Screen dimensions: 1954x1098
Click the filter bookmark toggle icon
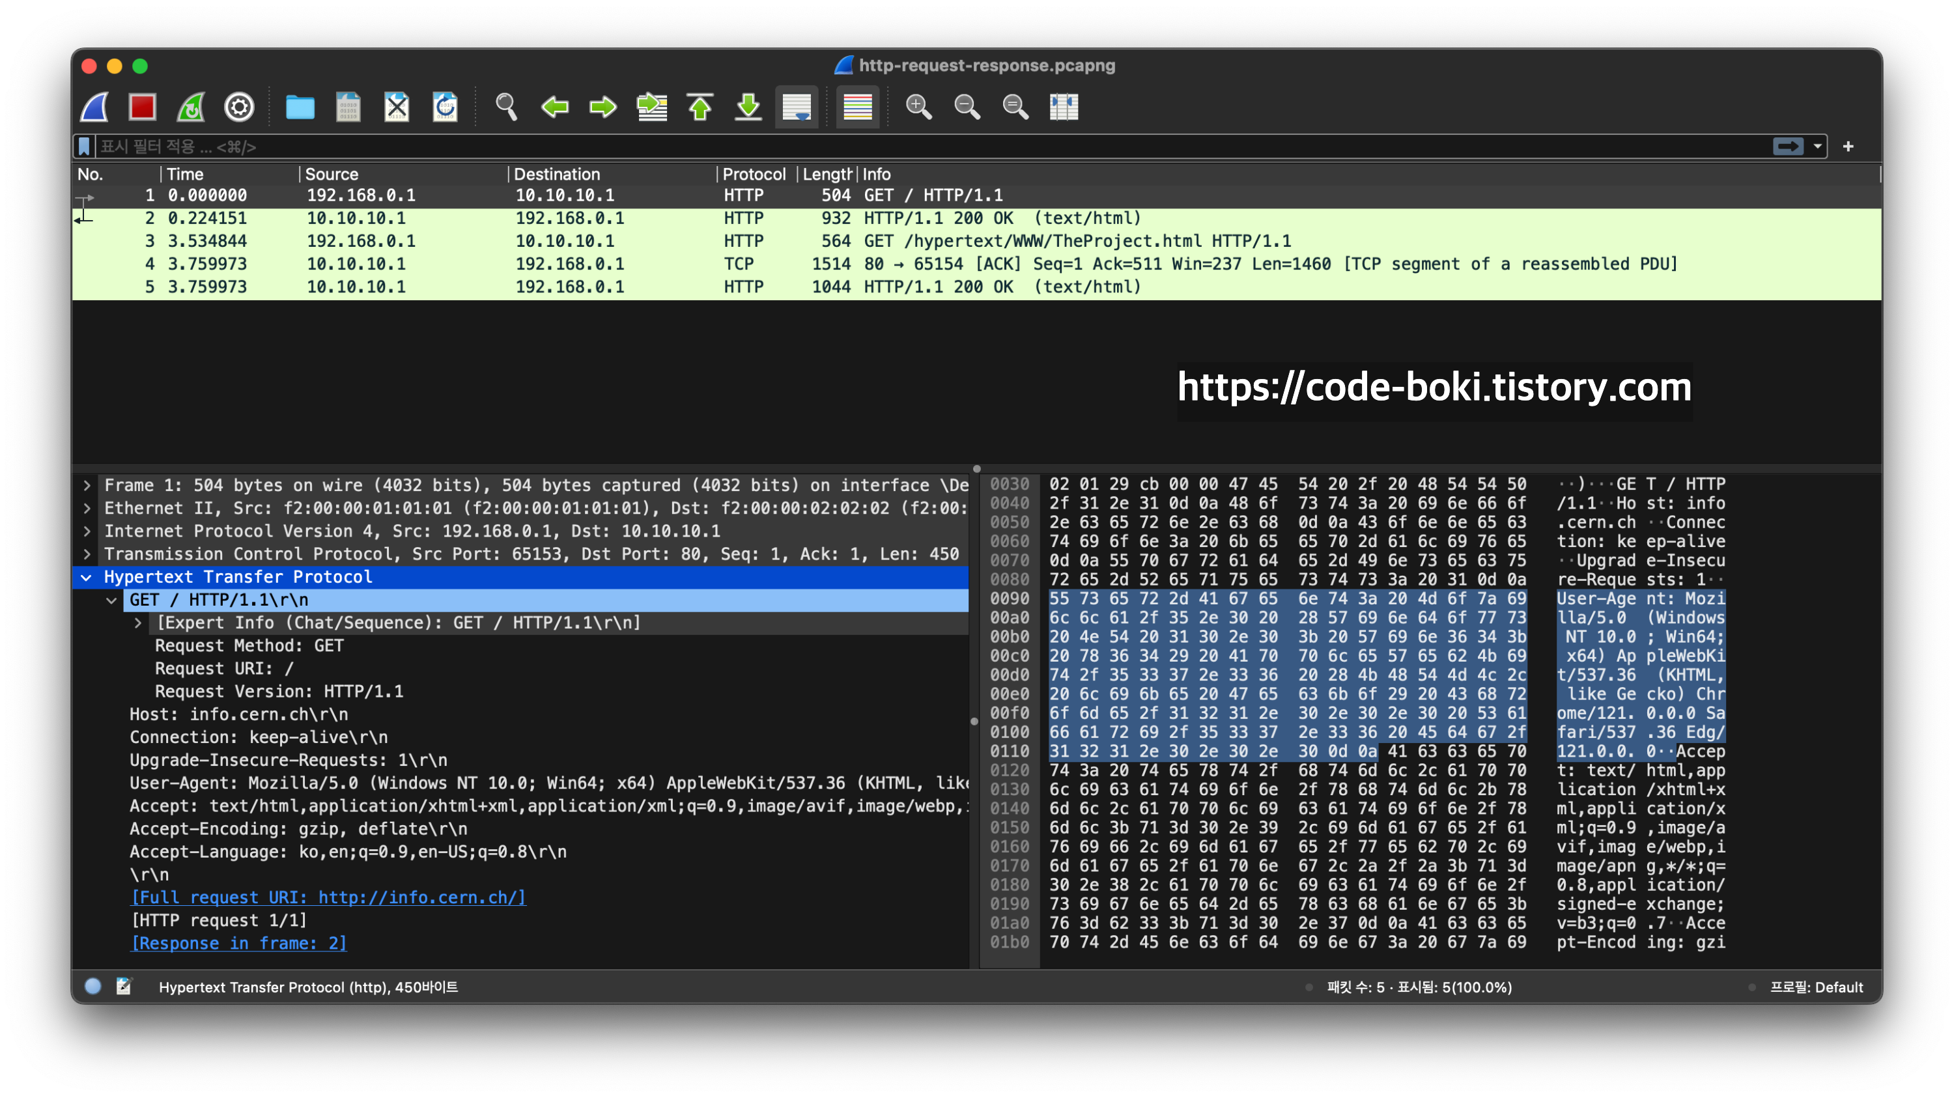click(84, 147)
